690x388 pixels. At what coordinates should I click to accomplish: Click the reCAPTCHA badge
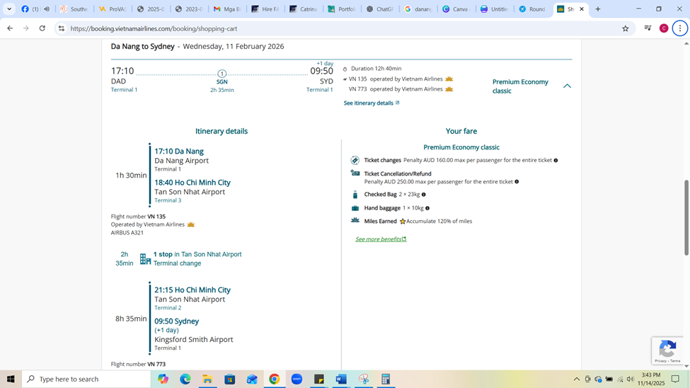[667, 350]
